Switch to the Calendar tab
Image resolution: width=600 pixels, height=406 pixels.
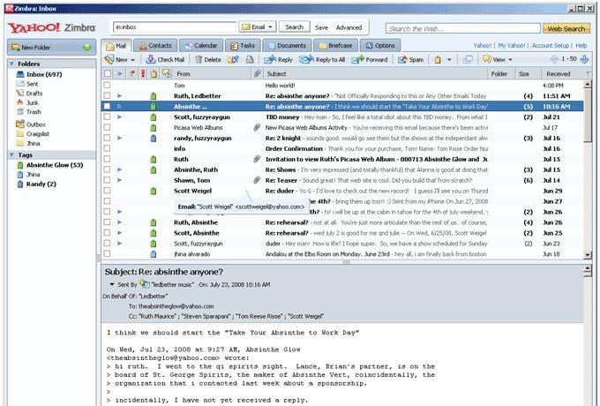[x=201, y=46]
